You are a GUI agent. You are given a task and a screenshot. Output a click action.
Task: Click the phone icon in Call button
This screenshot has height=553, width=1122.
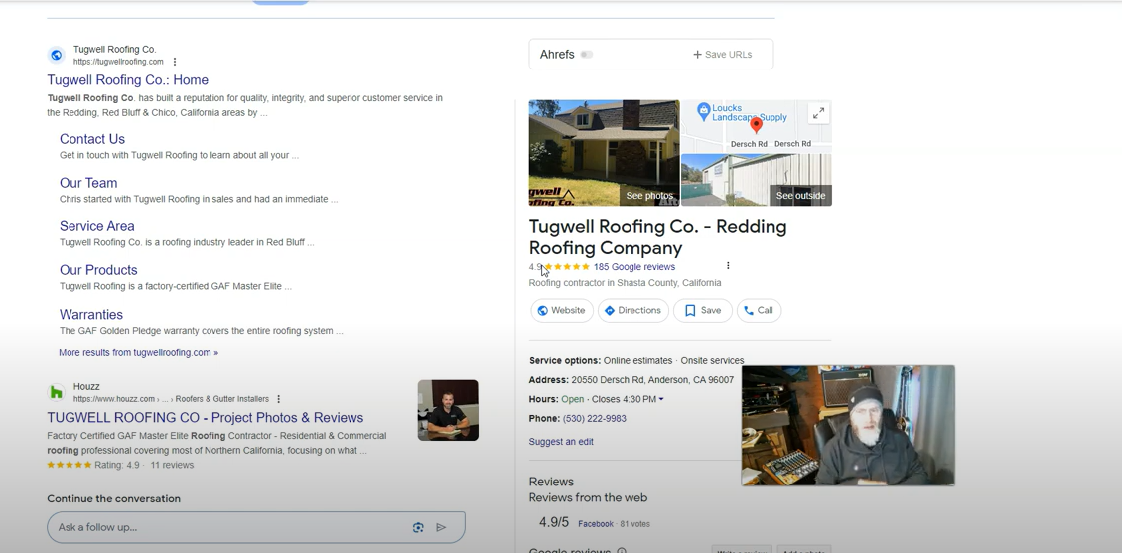[x=749, y=311]
